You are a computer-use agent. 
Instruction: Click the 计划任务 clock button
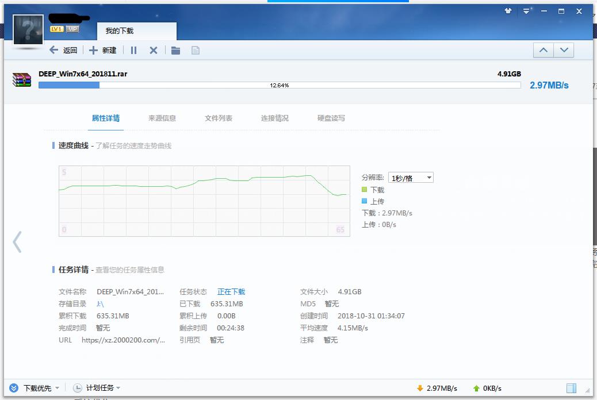click(93, 388)
